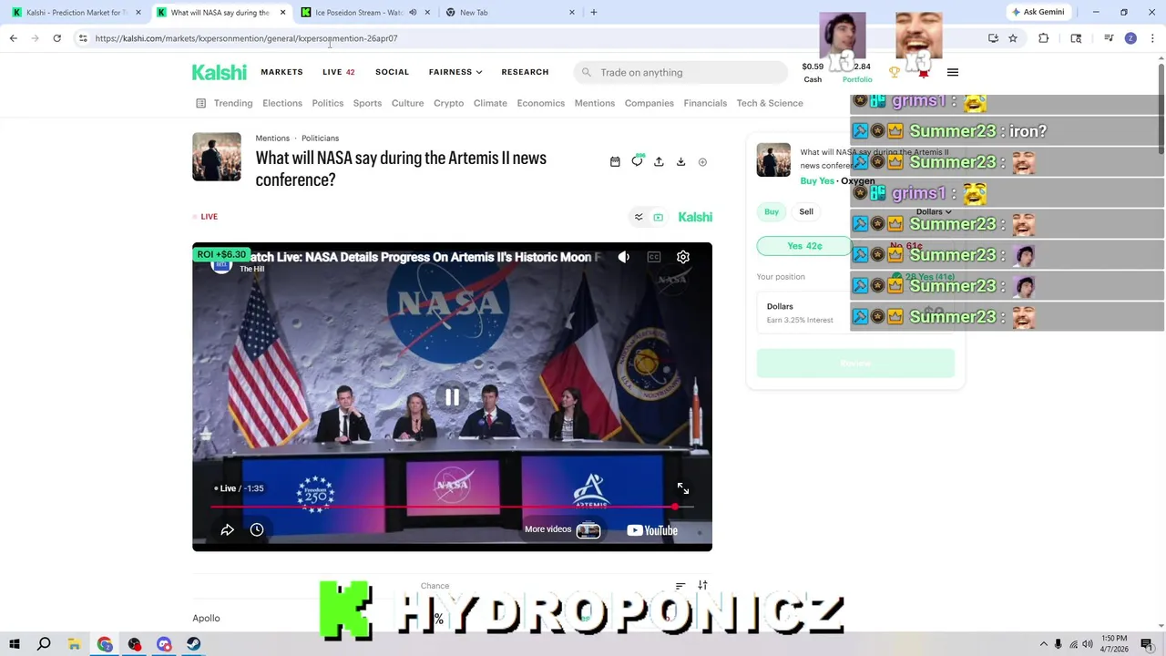Select the Buy toggle in order panel
This screenshot has height=656, width=1166.
point(772,211)
